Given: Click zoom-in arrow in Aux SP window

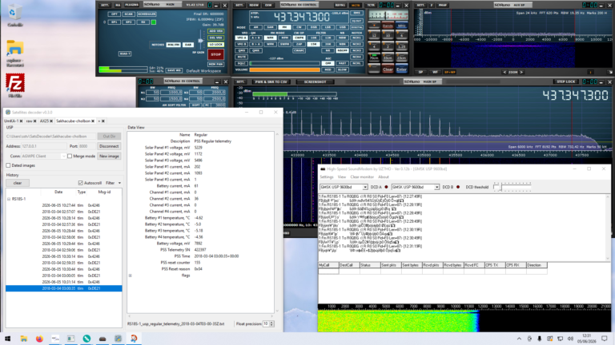Looking at the screenshot, I should pos(521,72).
